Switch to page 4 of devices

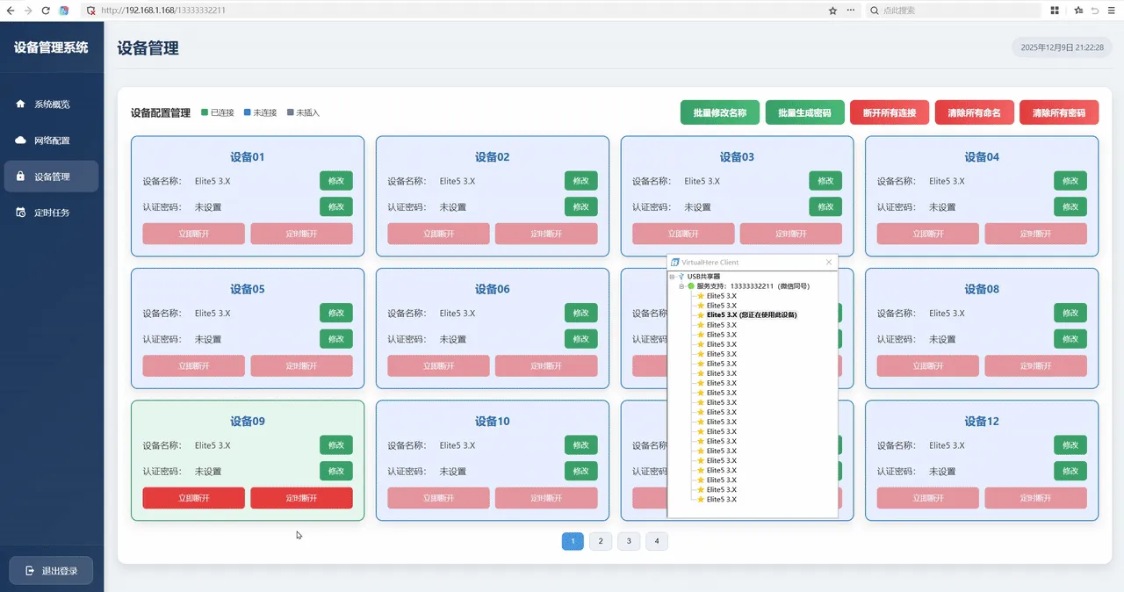pyautogui.click(x=656, y=541)
